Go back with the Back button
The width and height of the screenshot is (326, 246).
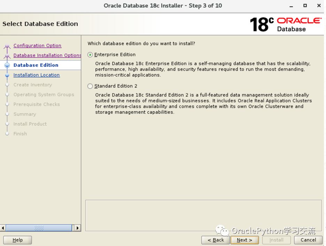pos(216,240)
